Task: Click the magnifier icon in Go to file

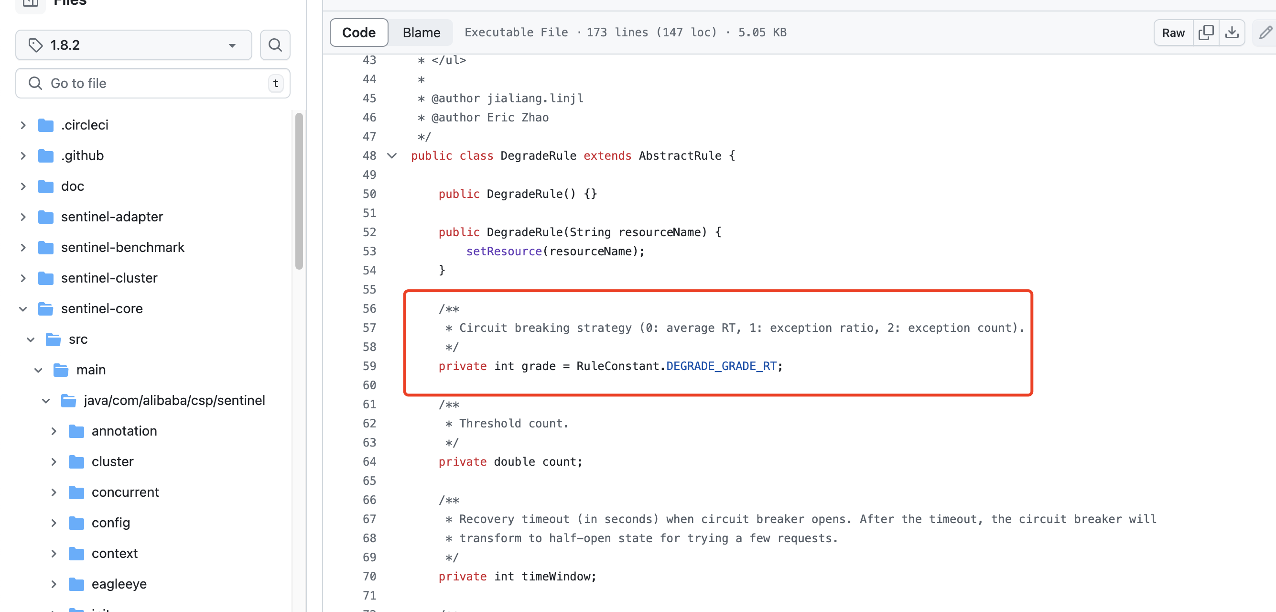Action: point(35,83)
